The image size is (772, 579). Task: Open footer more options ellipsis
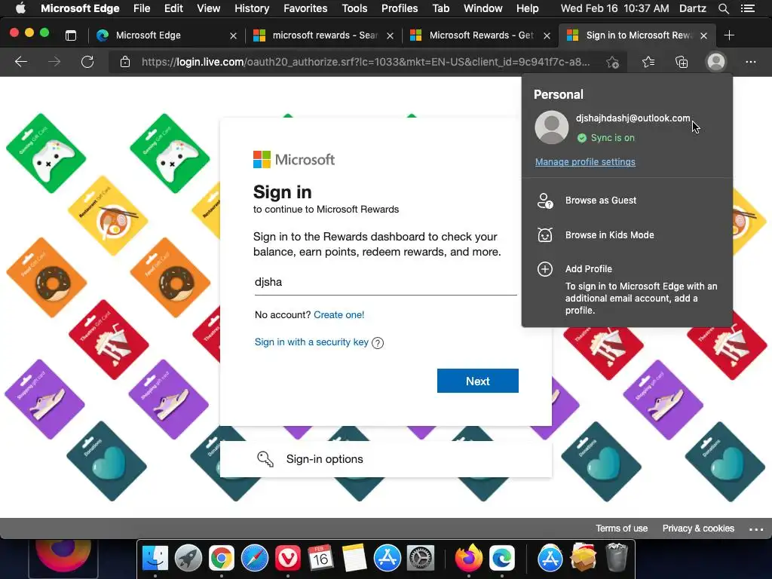pos(755,529)
